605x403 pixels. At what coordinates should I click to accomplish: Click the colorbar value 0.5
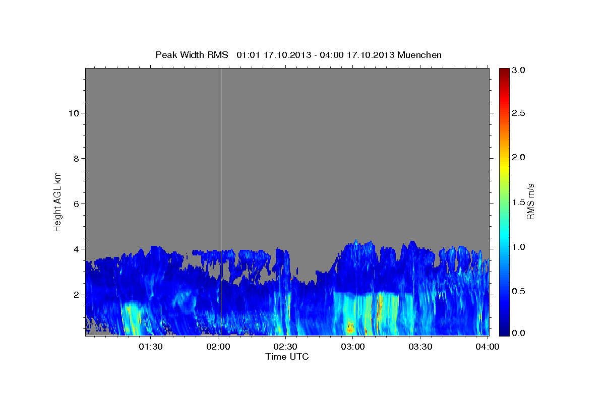(518, 291)
